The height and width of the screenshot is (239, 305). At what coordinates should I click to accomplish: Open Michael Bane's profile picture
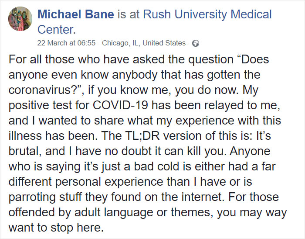[x=20, y=19]
